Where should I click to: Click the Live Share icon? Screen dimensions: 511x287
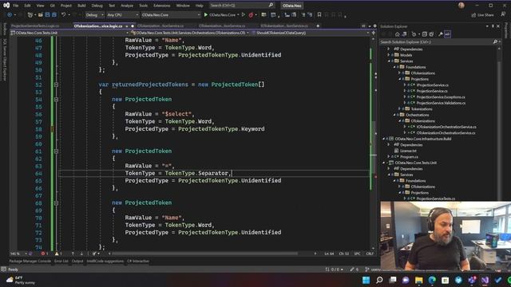point(473,15)
